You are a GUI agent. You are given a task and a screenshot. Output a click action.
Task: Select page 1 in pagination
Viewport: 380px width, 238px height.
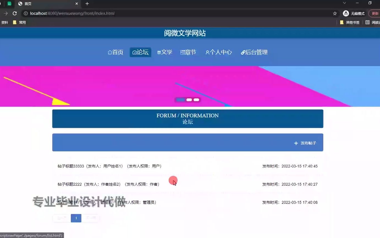pyautogui.click(x=76, y=218)
